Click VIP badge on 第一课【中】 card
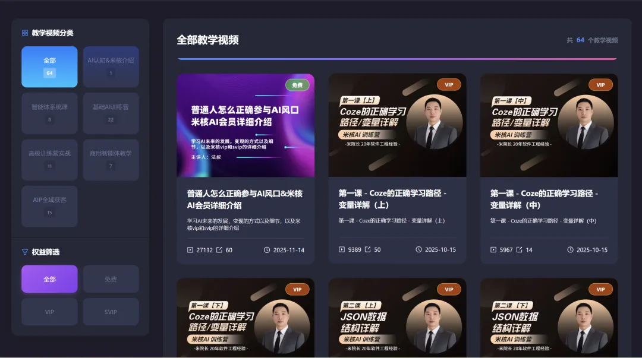Image resolution: width=642 pixels, height=358 pixels. click(600, 85)
